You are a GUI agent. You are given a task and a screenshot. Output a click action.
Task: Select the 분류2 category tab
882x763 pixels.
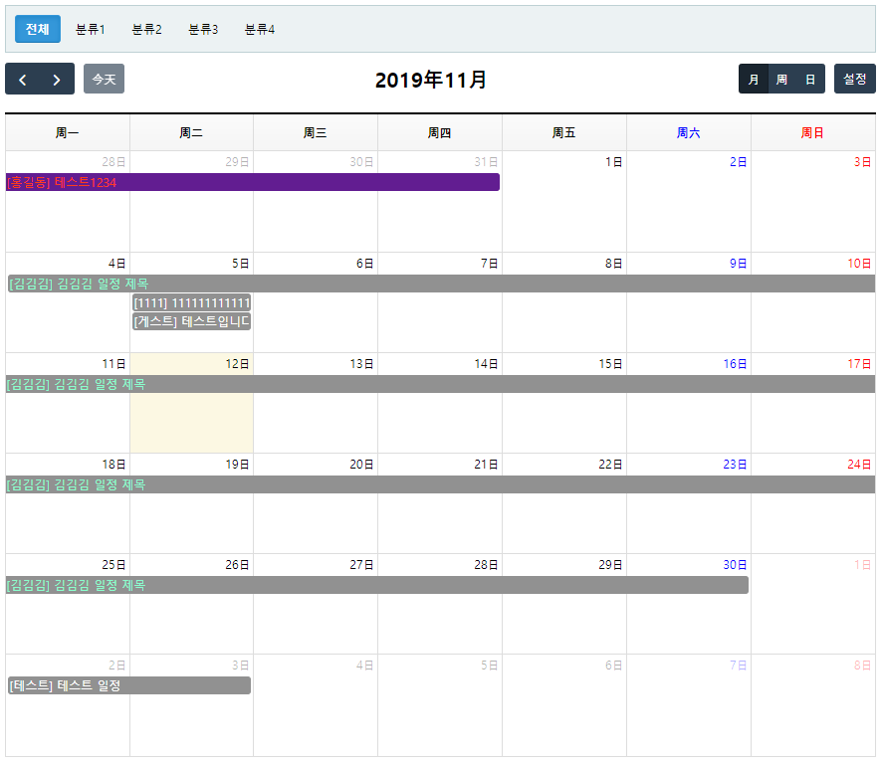tap(146, 30)
